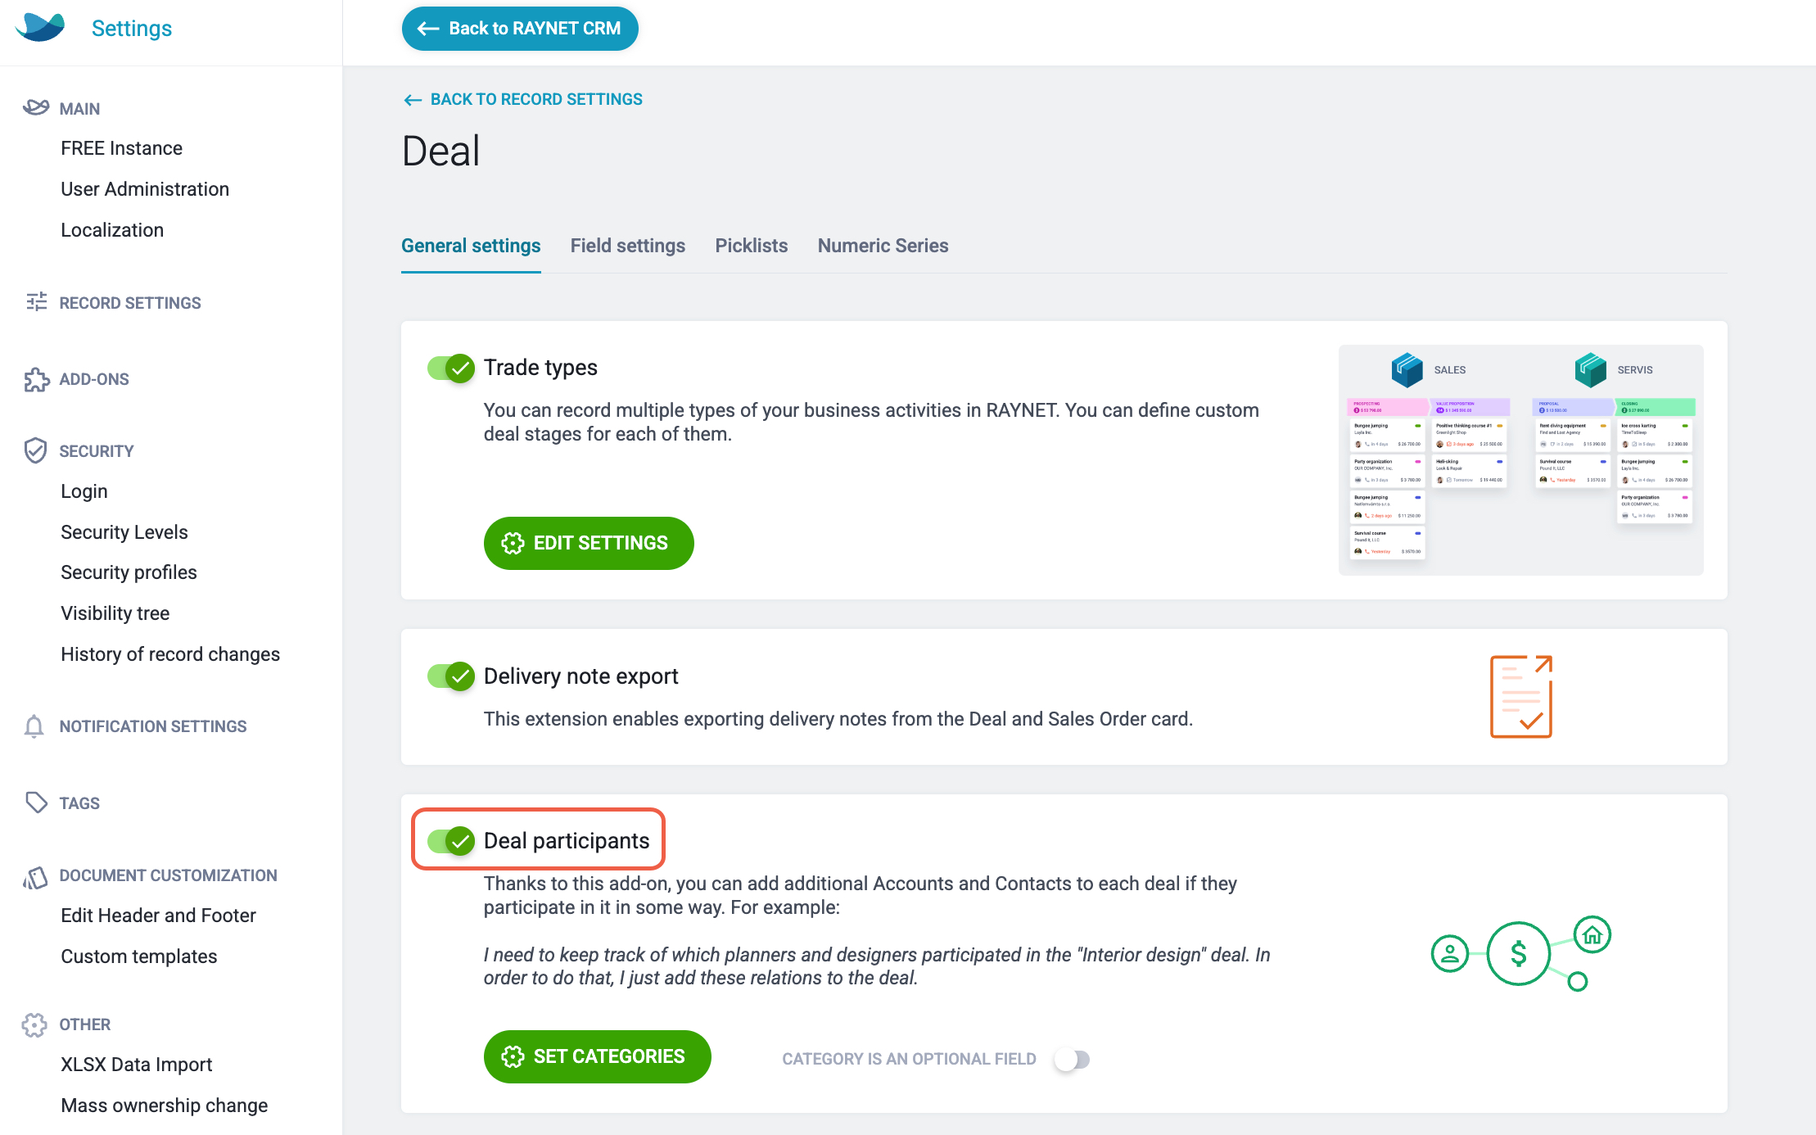Click the Add-ons puzzle piece icon

tap(36, 379)
